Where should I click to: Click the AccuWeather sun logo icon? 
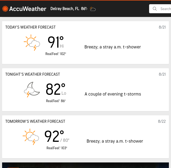(x=5, y=9)
